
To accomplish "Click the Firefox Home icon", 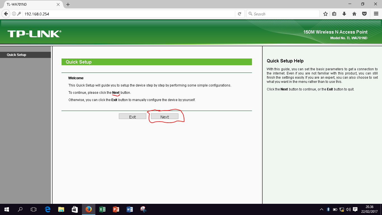I will click(354, 13).
